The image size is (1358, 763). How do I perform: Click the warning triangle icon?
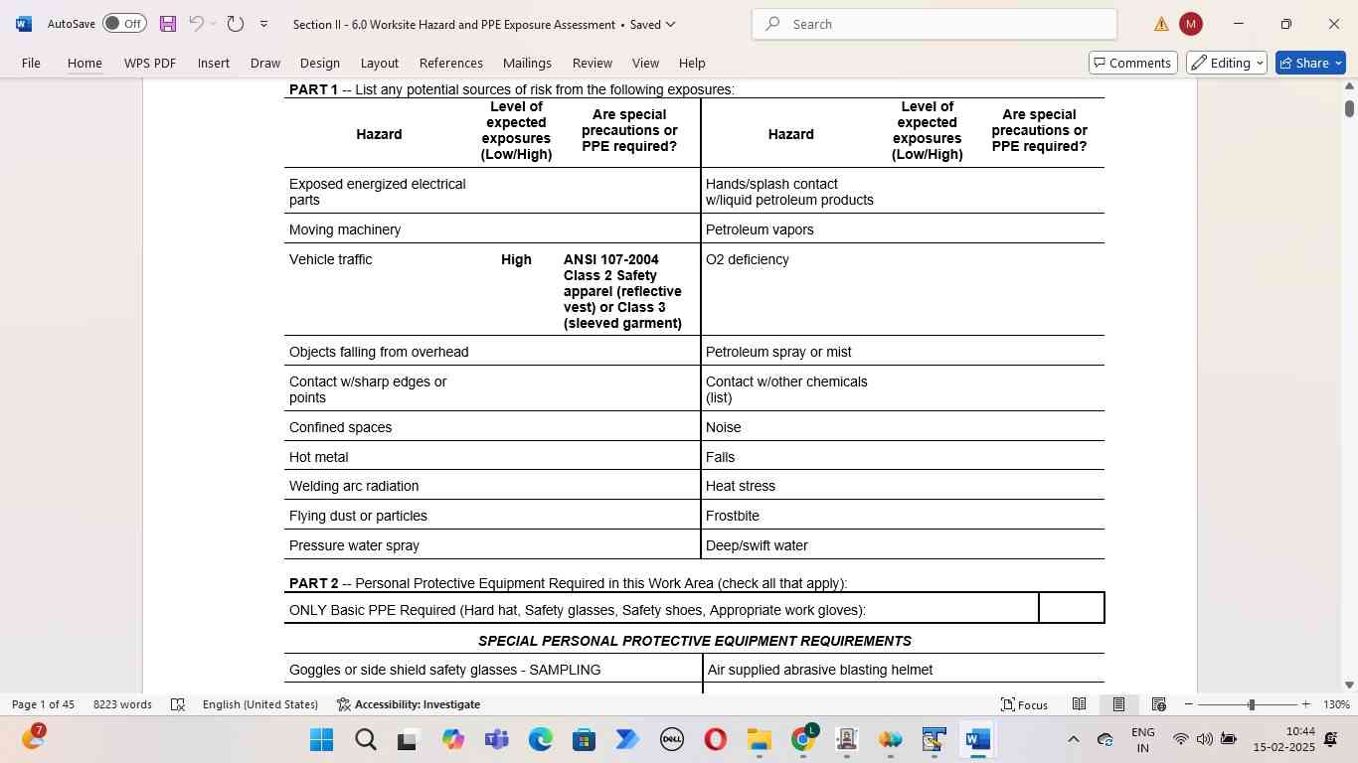coord(1161,24)
